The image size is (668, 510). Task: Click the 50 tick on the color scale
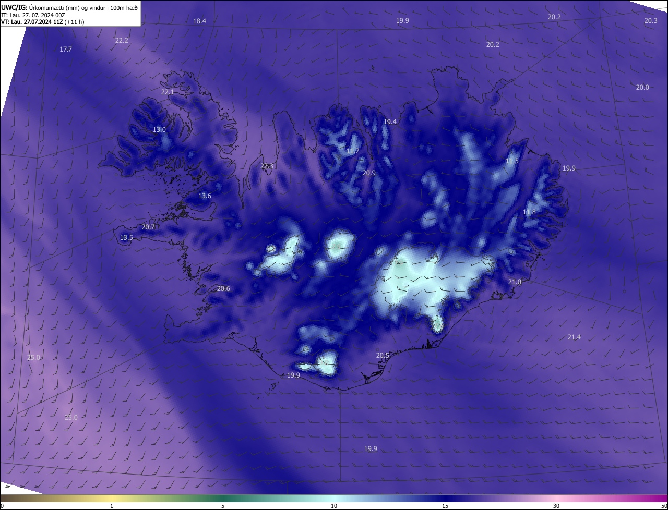[x=664, y=506]
